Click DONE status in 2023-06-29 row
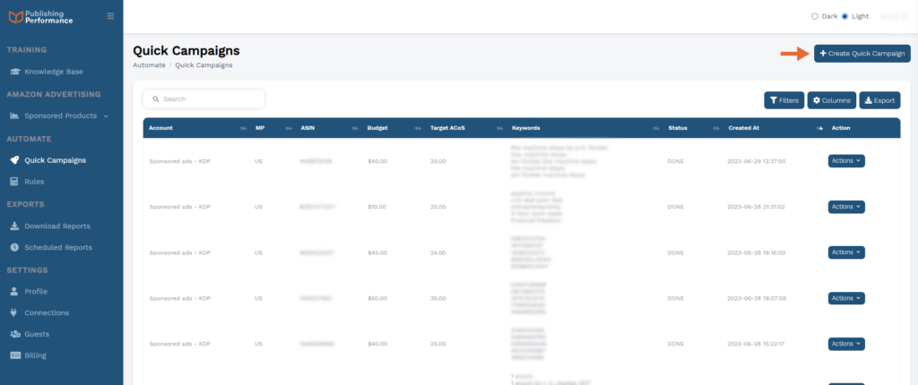918x385 pixels. coord(676,161)
